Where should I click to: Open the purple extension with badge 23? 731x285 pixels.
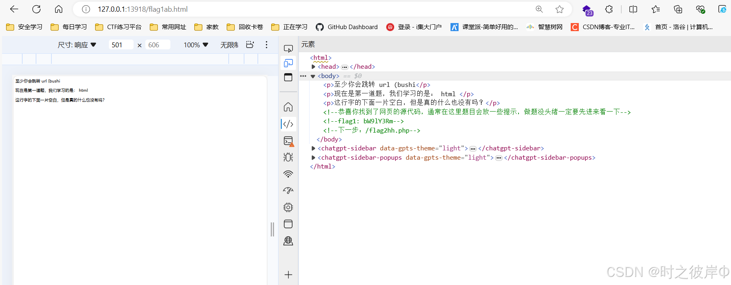point(587,10)
